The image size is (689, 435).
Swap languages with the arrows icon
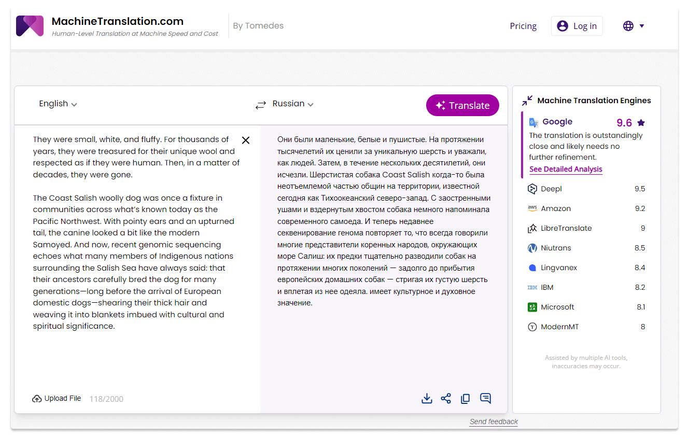click(260, 105)
